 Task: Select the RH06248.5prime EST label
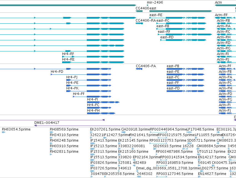click(64, 141)
